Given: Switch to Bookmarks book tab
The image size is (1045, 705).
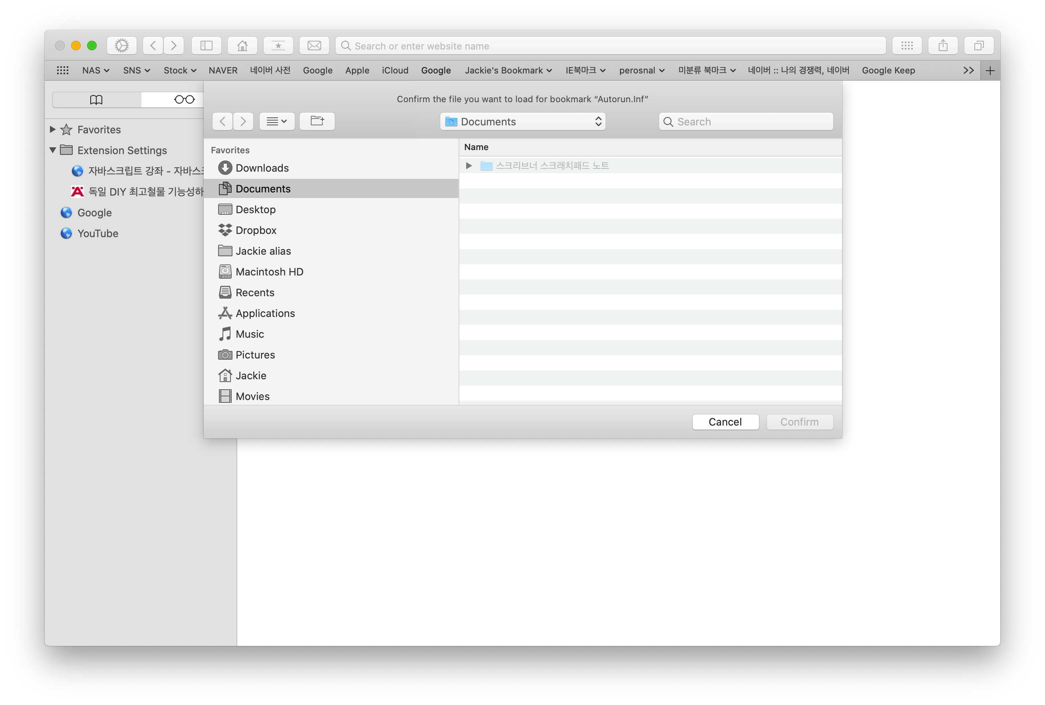Looking at the screenshot, I should click(x=96, y=100).
